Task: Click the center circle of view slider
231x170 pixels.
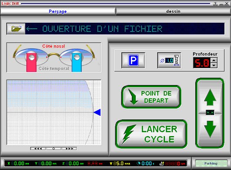Action: click(53, 149)
